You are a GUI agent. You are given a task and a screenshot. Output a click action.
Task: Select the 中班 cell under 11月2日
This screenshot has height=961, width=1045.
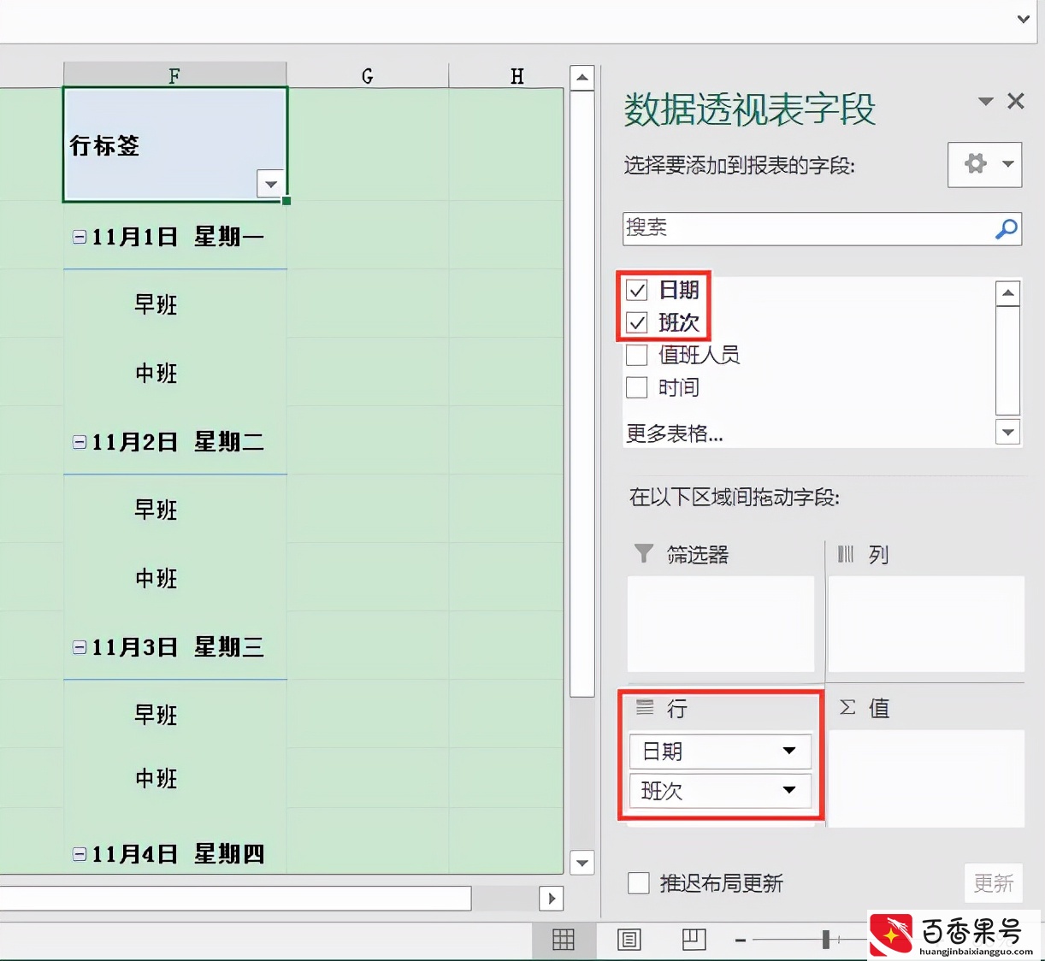point(174,577)
